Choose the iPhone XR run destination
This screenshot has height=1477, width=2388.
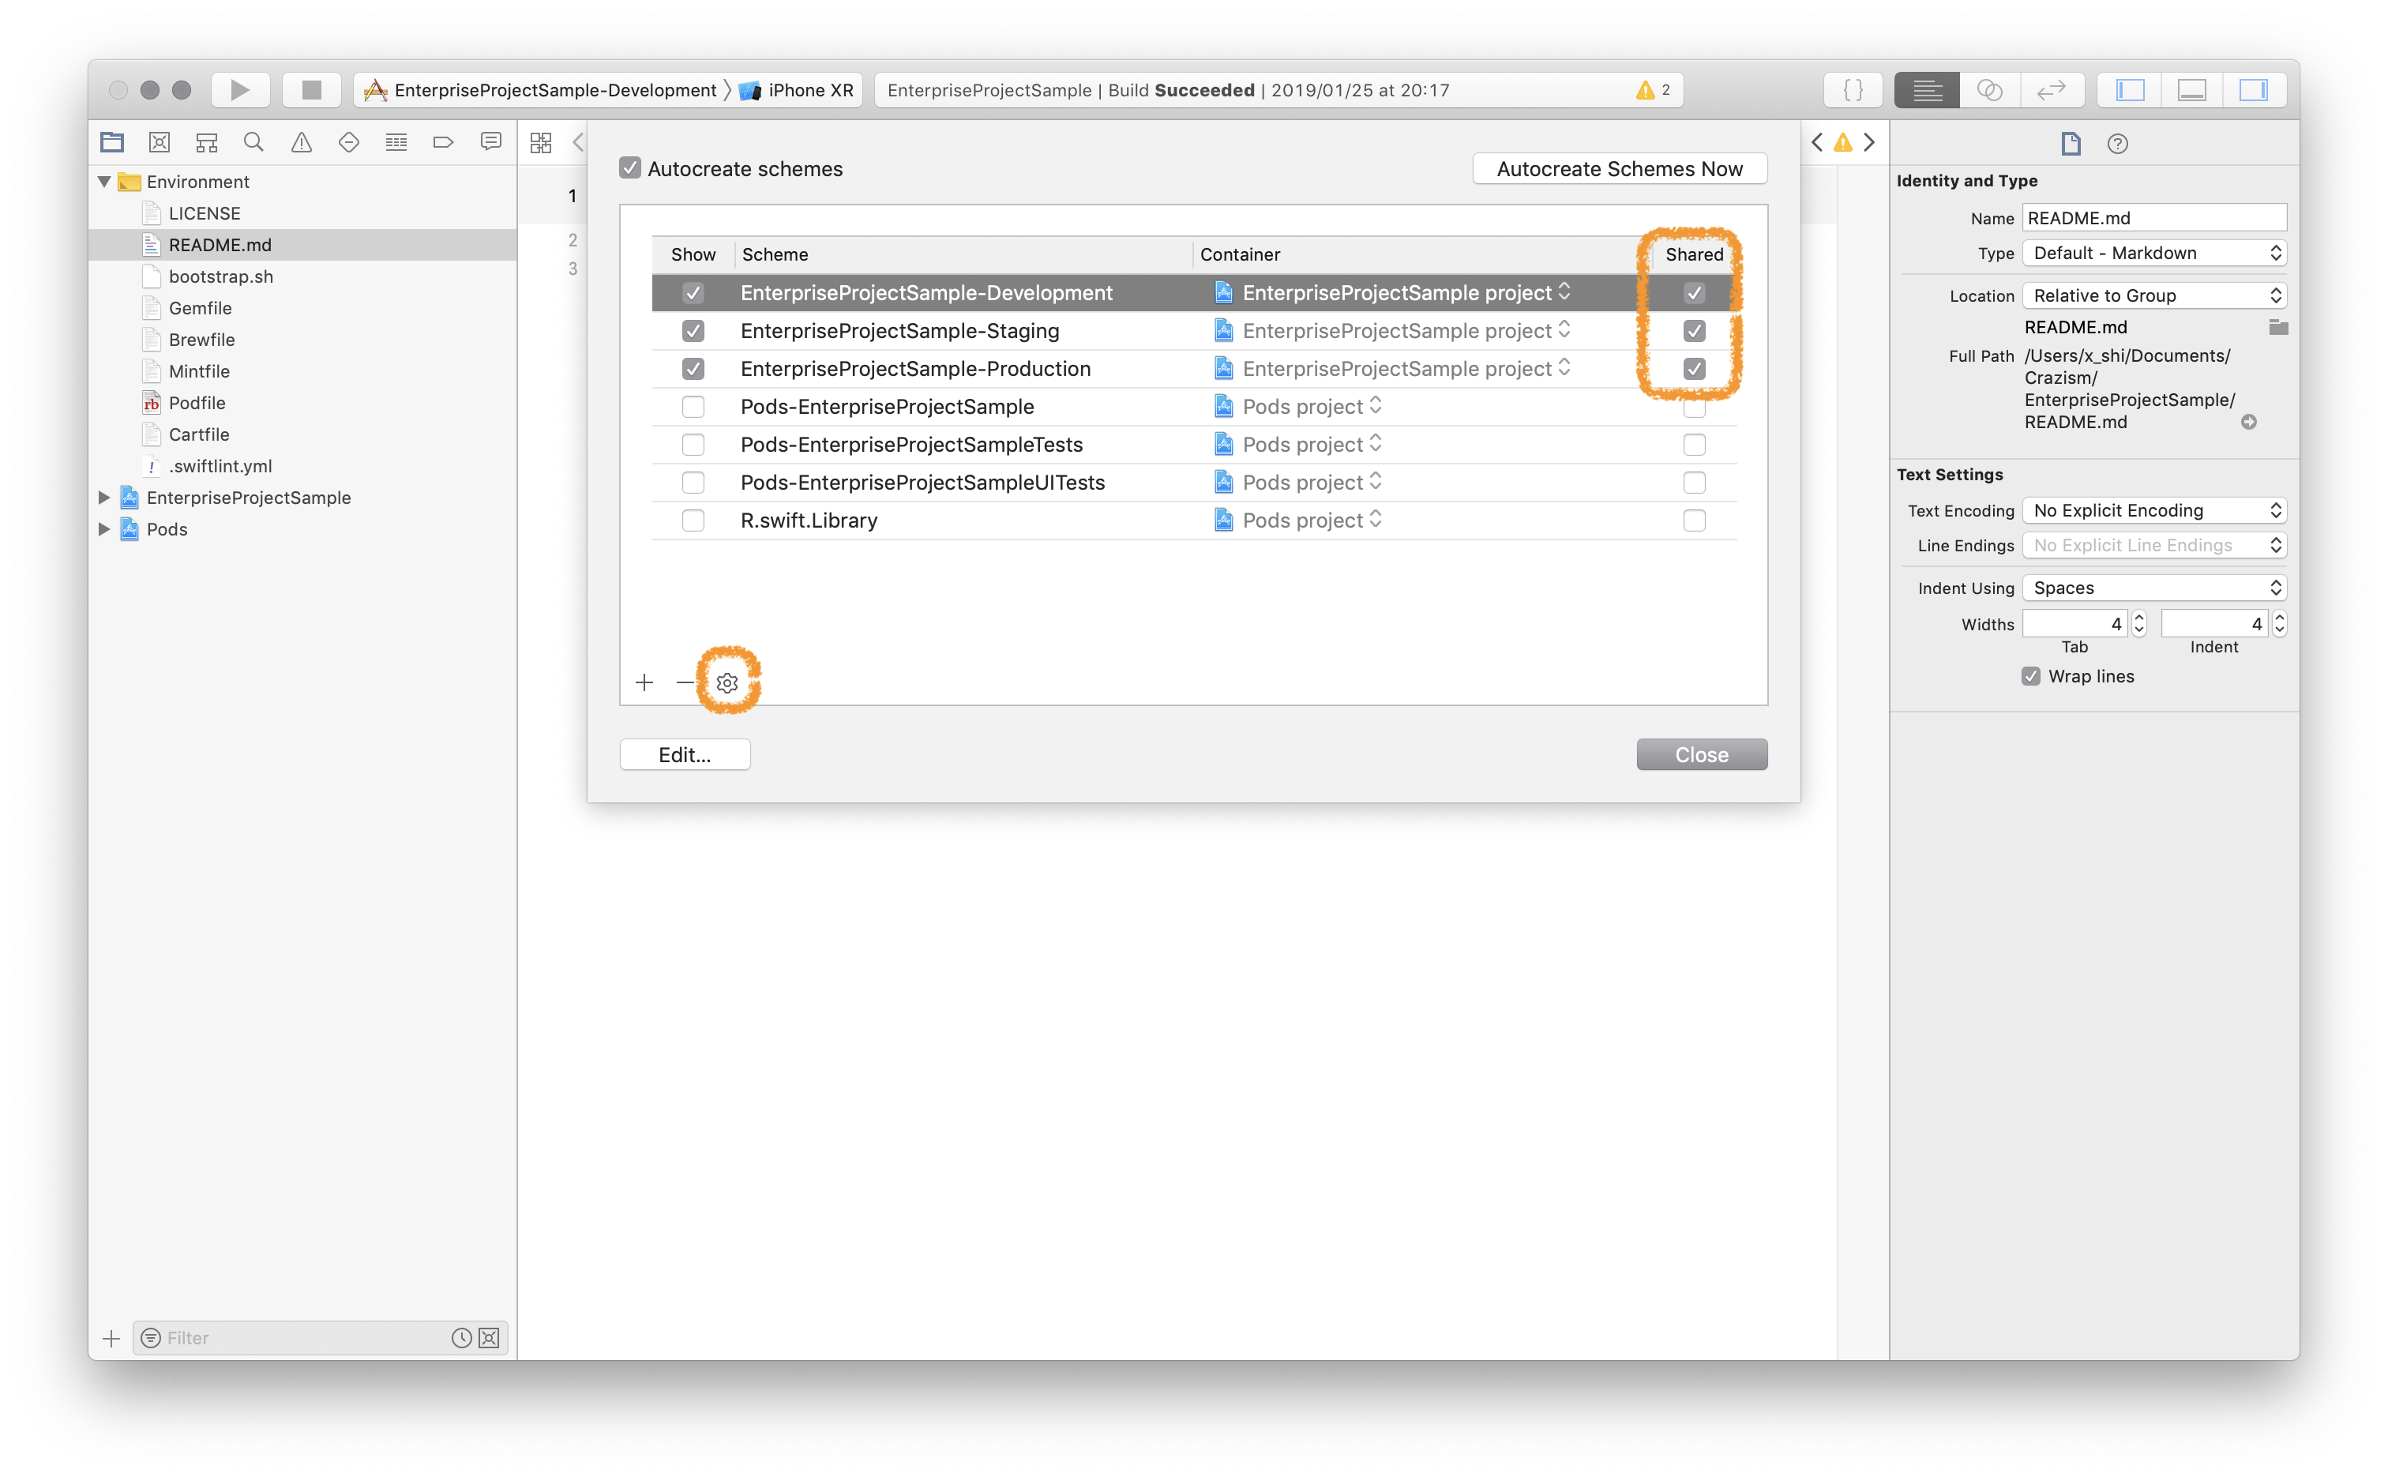(797, 90)
